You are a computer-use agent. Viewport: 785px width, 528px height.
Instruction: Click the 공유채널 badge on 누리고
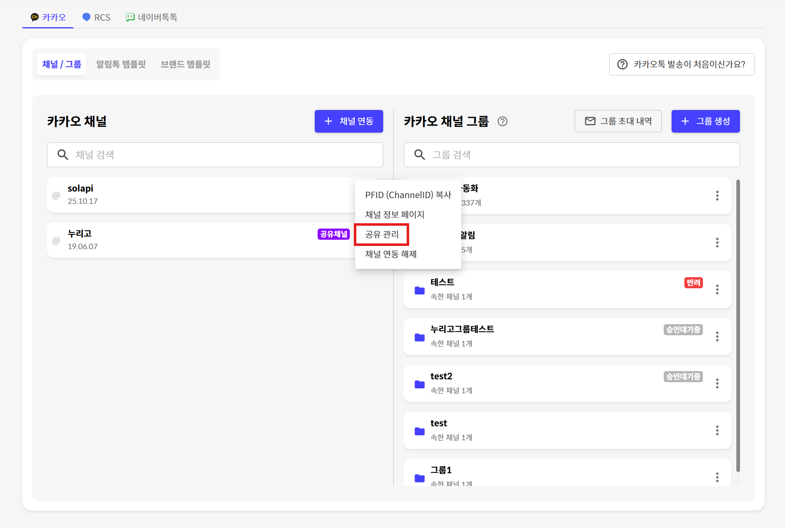[333, 234]
